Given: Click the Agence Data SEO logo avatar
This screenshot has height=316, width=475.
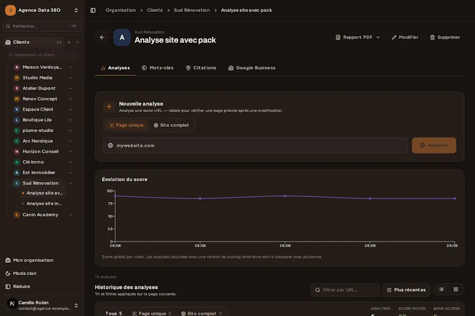Looking at the screenshot, I should pos(10,10).
